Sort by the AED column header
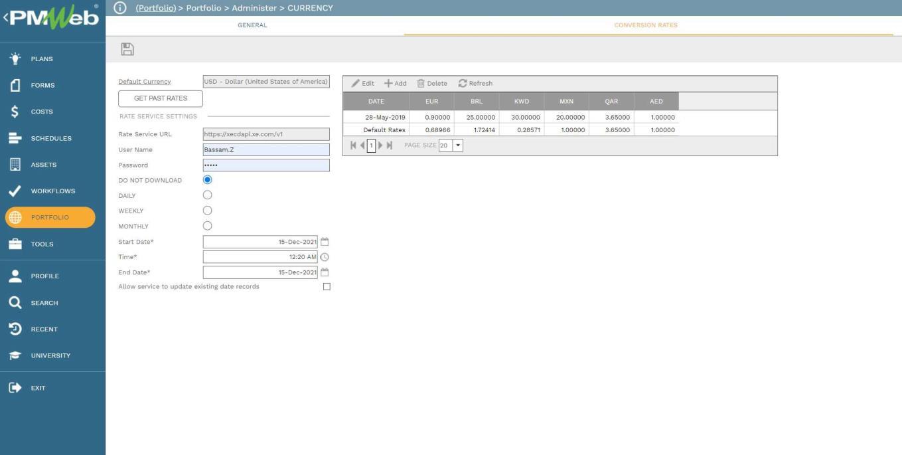 coord(656,102)
